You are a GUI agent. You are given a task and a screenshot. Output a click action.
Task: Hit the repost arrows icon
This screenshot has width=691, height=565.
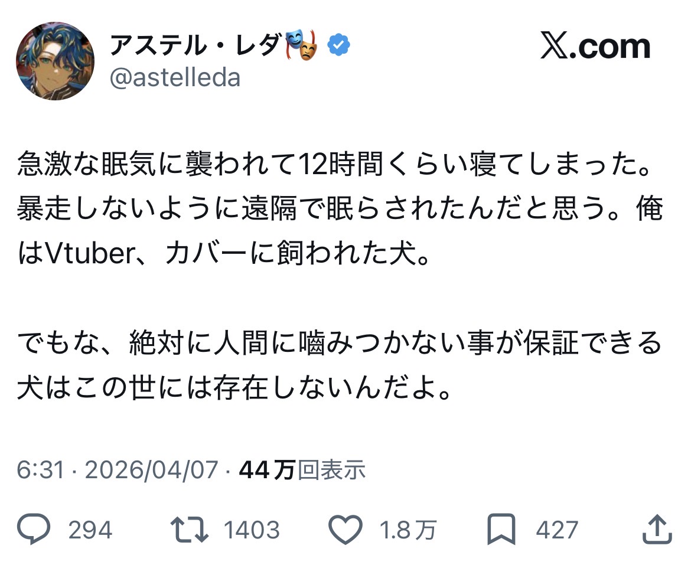[x=189, y=530]
